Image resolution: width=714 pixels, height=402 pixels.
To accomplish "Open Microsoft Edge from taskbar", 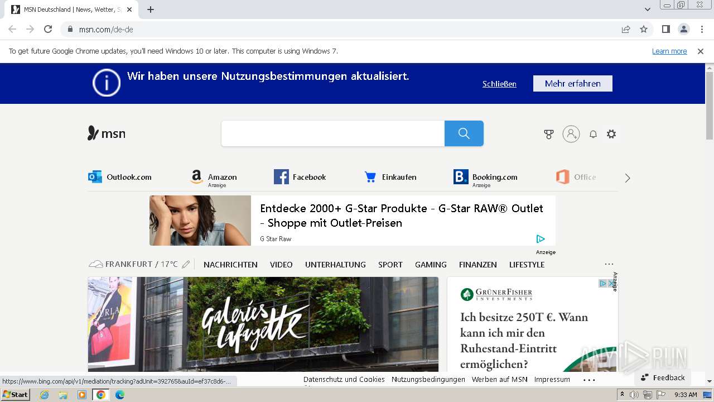I will click(x=120, y=395).
